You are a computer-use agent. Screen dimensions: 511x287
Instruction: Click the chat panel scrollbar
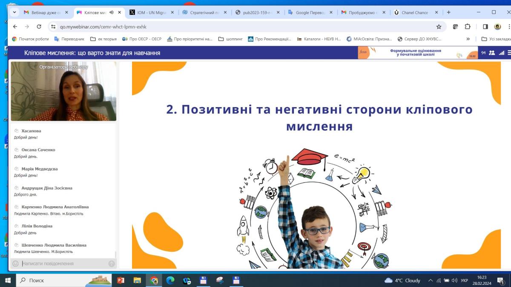click(x=115, y=254)
